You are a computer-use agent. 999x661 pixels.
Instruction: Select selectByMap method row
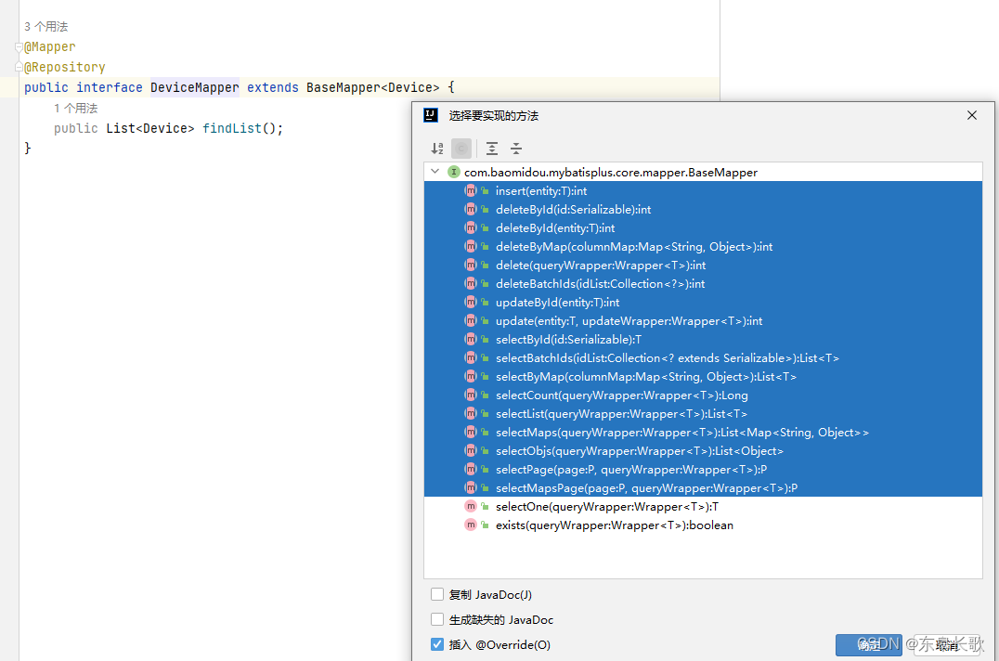pyautogui.click(x=703, y=376)
